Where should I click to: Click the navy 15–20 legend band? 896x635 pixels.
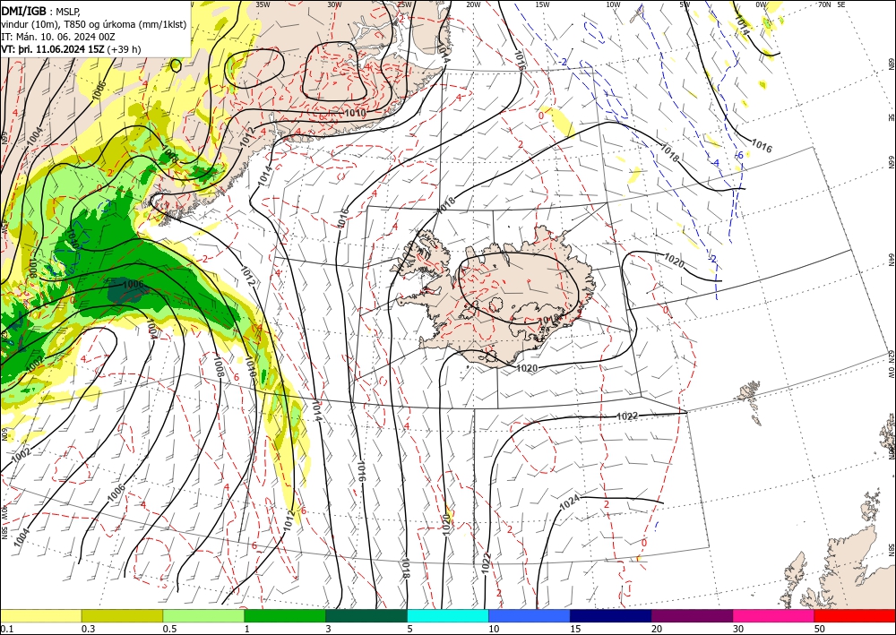pos(611,615)
